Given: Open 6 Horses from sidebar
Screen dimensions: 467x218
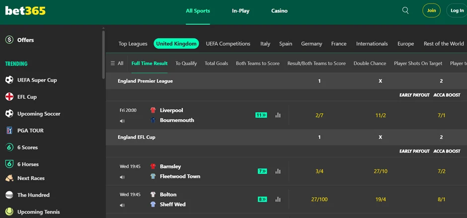Looking at the screenshot, I should tap(28, 164).
